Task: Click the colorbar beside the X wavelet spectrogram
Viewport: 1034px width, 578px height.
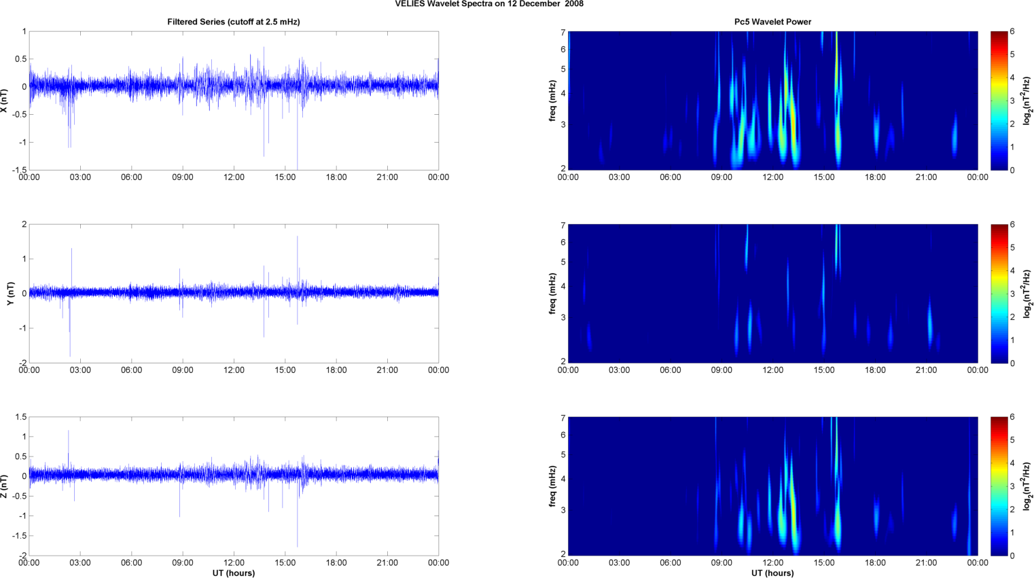Action: (999, 101)
